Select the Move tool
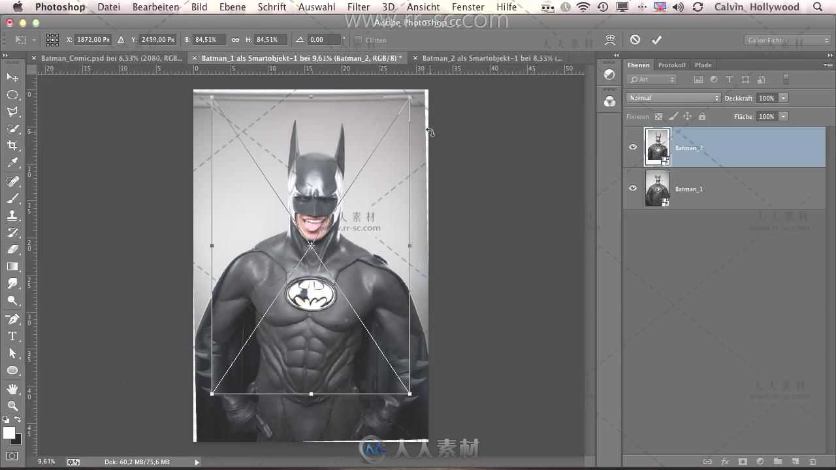Screen dimensions: 836x470 tap(12, 78)
